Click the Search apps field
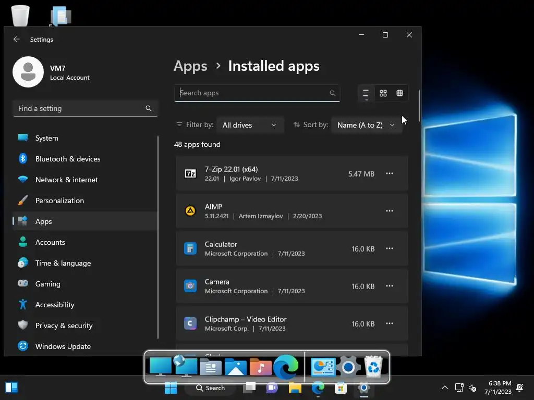The height and width of the screenshot is (400, 534). [257, 93]
